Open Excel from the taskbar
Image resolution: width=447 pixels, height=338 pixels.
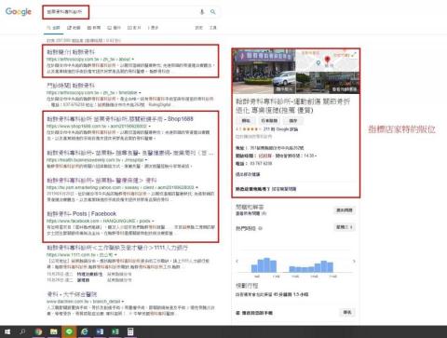coord(115,331)
